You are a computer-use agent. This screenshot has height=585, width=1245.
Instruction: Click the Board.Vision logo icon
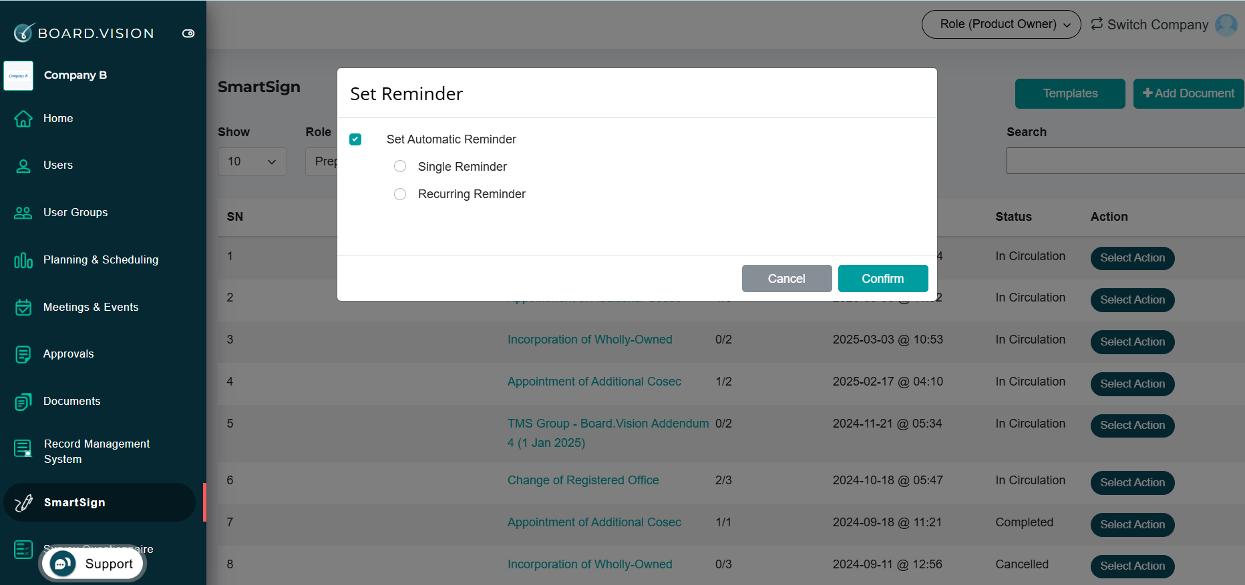[x=23, y=33]
